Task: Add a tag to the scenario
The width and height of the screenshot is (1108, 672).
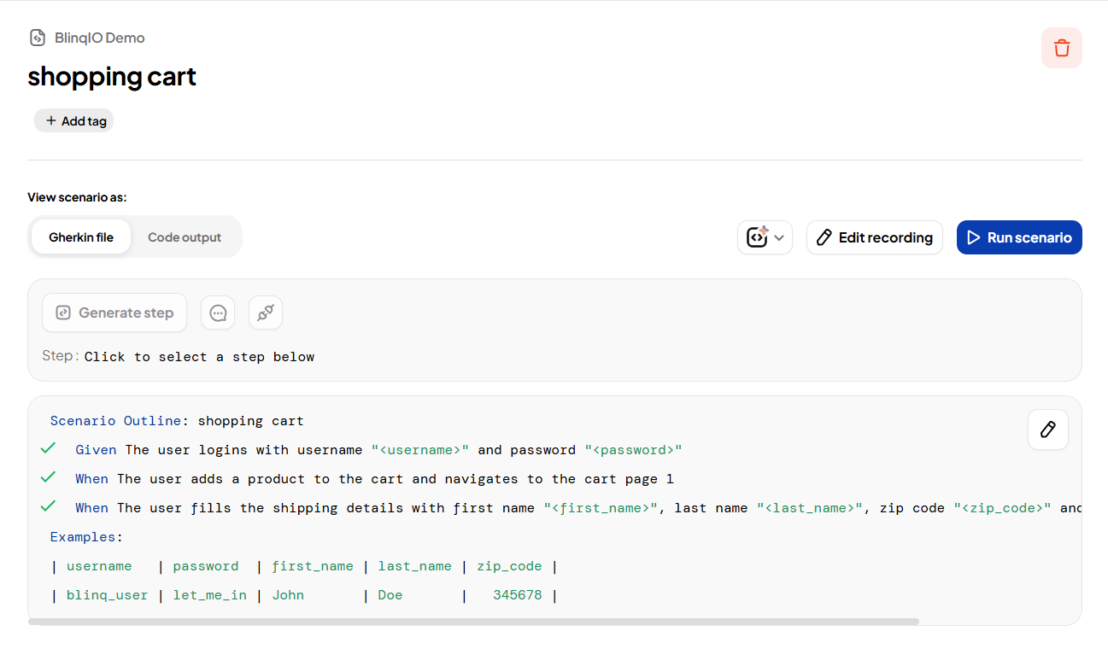Action: [74, 121]
